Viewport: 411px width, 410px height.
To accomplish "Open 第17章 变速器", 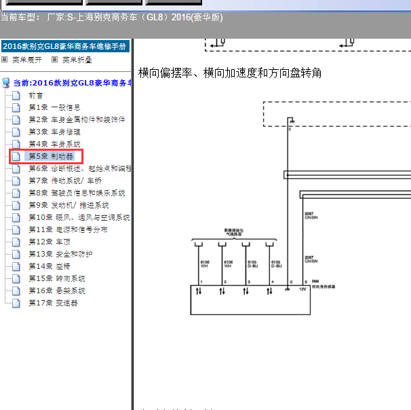I will tap(53, 303).
